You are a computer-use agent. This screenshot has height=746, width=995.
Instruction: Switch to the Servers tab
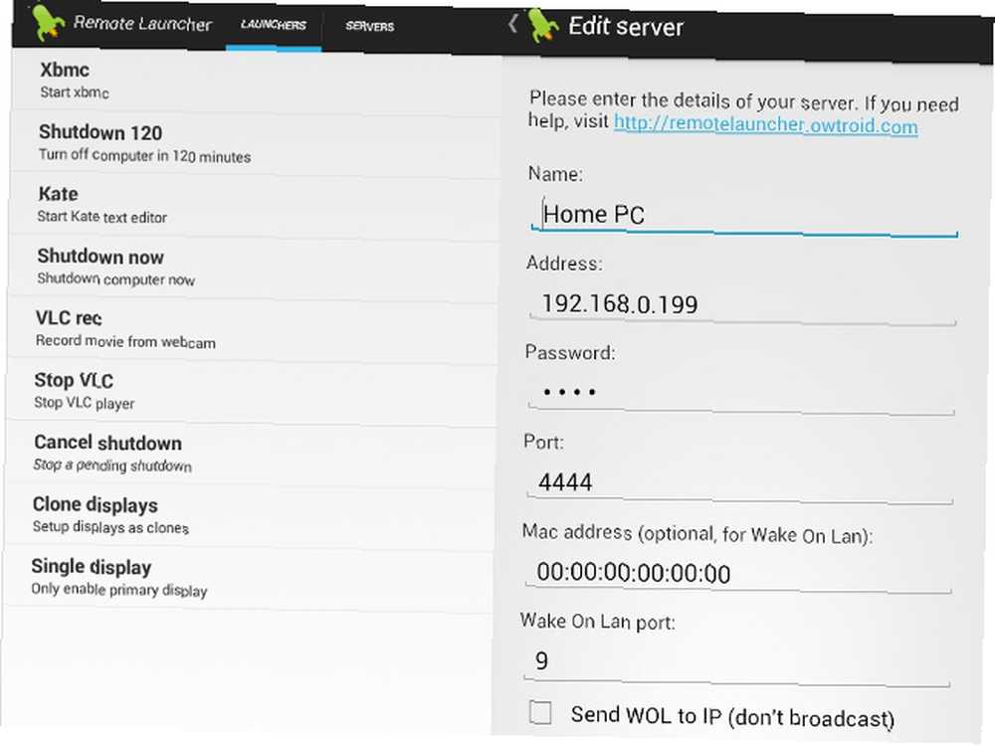click(x=370, y=27)
